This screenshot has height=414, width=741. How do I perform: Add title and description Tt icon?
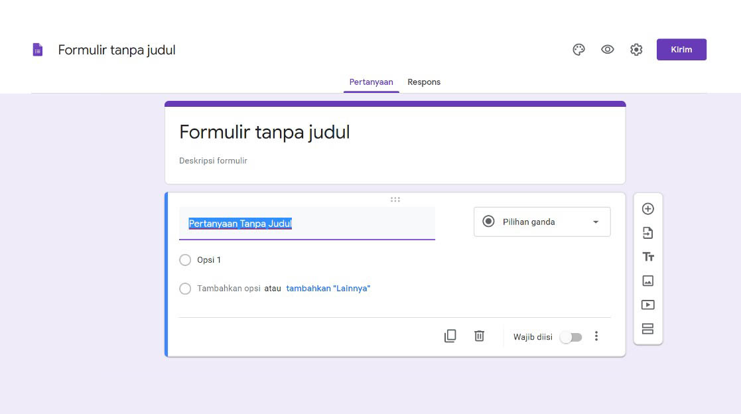pos(648,257)
